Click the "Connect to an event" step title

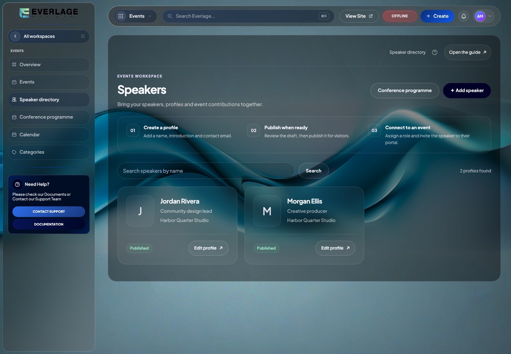point(408,127)
